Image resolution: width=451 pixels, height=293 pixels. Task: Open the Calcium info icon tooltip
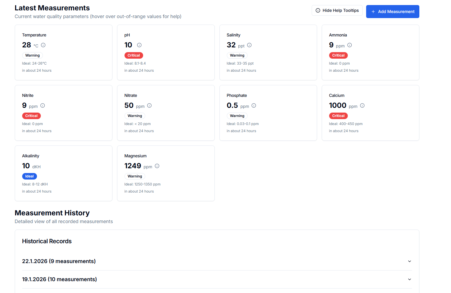tap(362, 105)
